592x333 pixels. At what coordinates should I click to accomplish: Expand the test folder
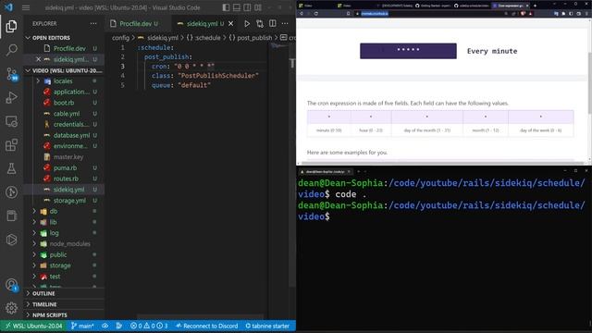point(55,277)
